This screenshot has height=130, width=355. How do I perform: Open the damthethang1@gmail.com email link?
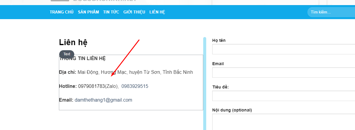(103, 100)
